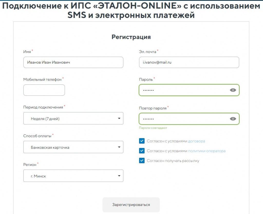Focus the Пароль input field
The width and height of the screenshot is (263, 214).
click(189, 90)
